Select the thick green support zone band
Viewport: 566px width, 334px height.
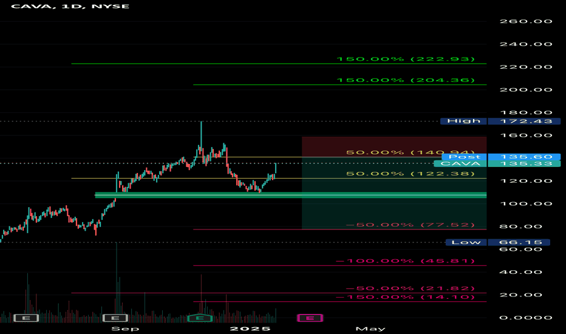(290, 196)
